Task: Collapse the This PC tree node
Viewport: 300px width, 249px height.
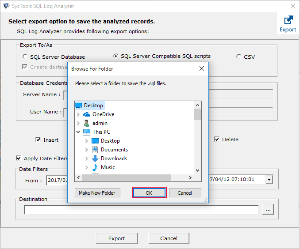Action: pos(78,132)
